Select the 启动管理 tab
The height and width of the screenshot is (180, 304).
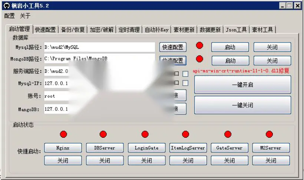point(19,29)
